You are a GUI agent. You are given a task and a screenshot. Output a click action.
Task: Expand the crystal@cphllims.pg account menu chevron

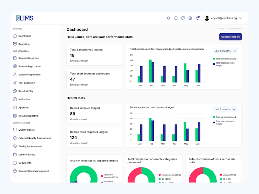(x=241, y=18)
